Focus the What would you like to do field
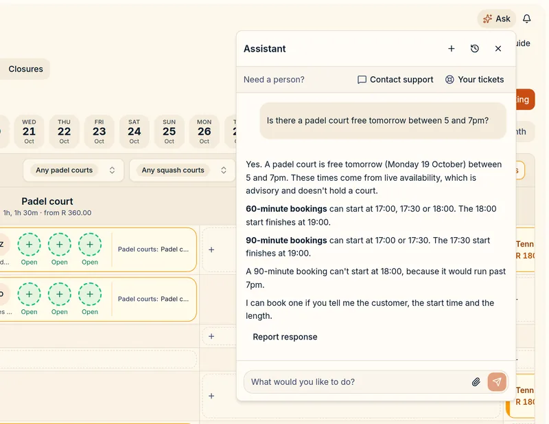549x424 pixels. pos(359,382)
